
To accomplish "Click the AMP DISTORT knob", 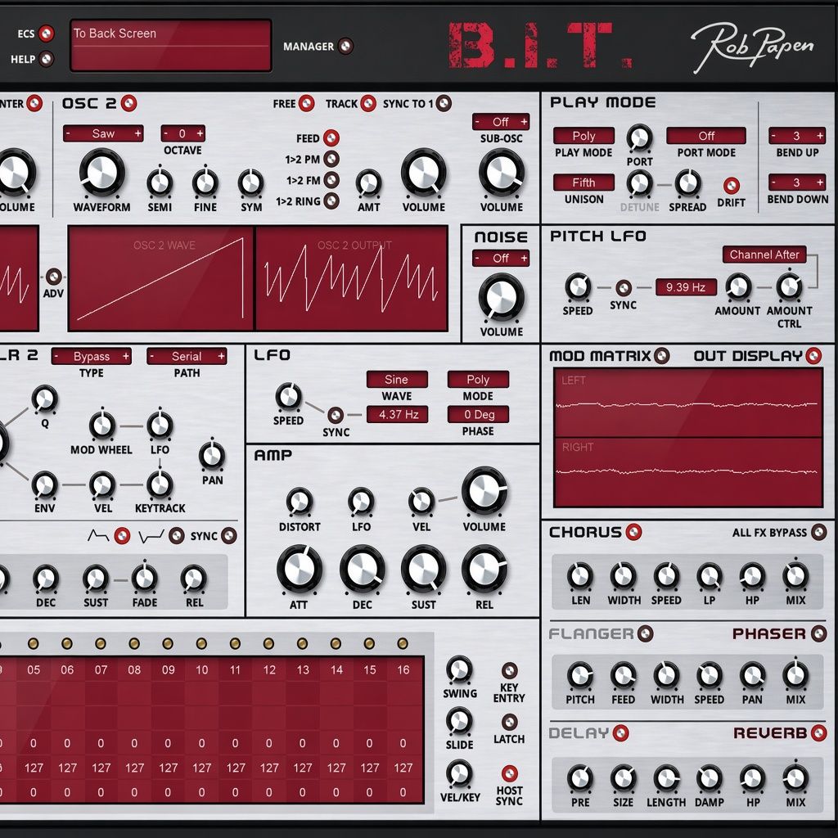I will 300,502.
